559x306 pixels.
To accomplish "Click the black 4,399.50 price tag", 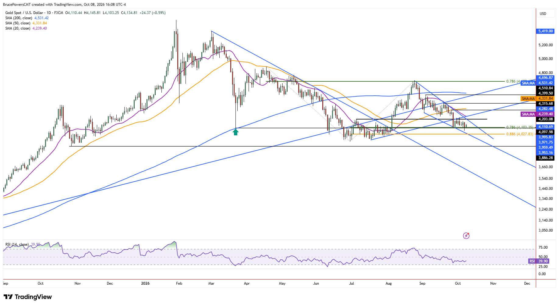I will point(545,93).
